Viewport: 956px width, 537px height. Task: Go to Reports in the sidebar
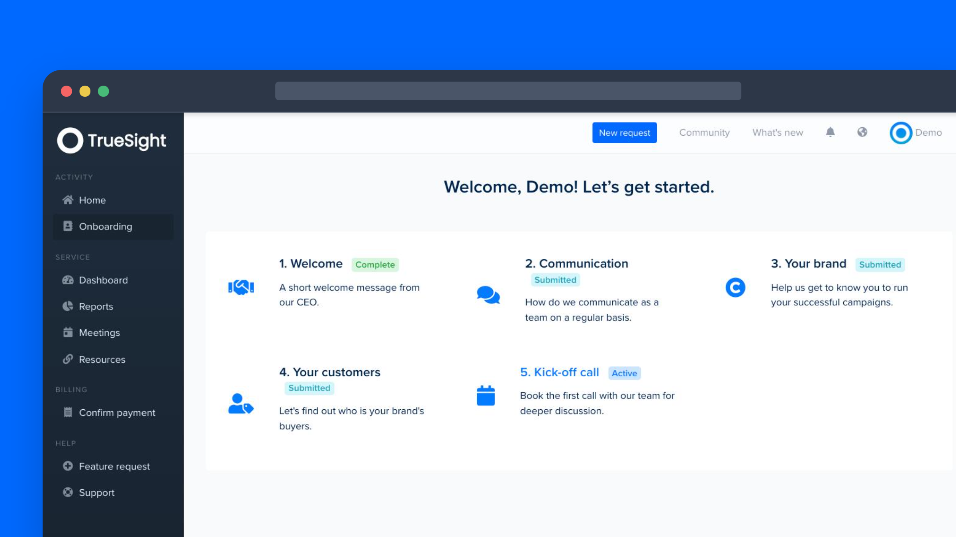[x=113, y=306]
